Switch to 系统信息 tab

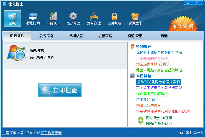[46, 36]
